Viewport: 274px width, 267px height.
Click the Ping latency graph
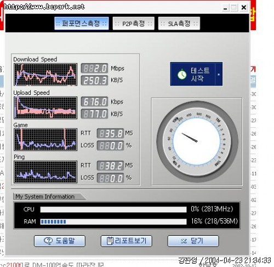45,172
